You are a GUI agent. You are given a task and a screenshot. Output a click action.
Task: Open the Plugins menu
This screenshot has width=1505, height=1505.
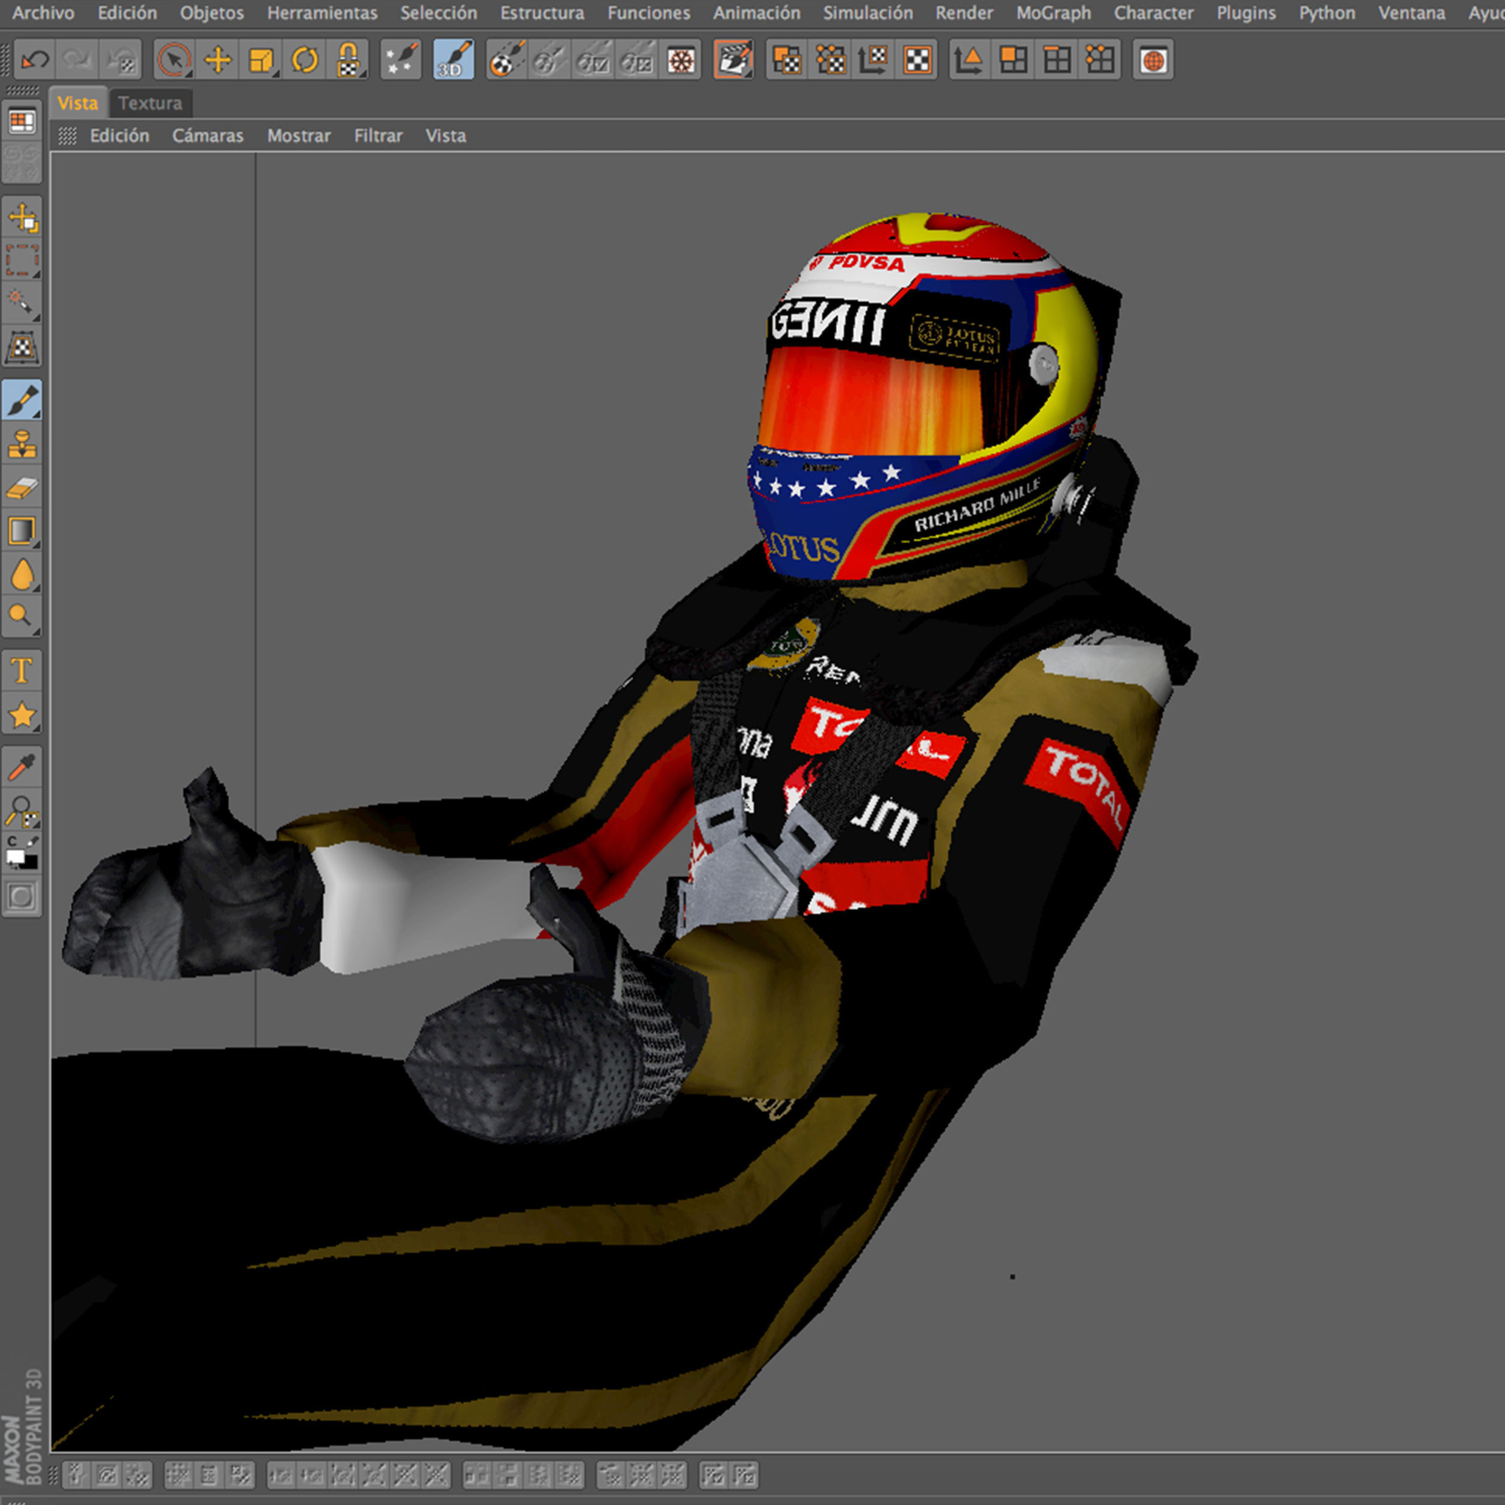1246,13
